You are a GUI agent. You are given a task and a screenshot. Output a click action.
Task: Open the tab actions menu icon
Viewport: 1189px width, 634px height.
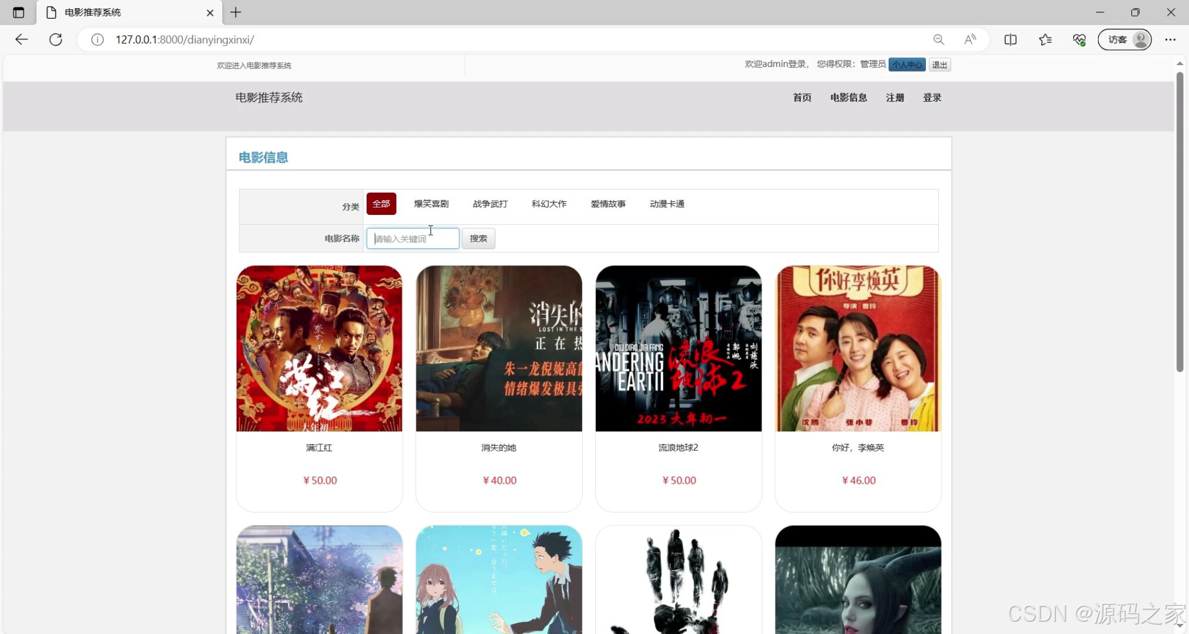pos(18,12)
